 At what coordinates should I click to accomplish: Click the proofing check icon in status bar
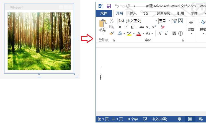coord(145,119)
